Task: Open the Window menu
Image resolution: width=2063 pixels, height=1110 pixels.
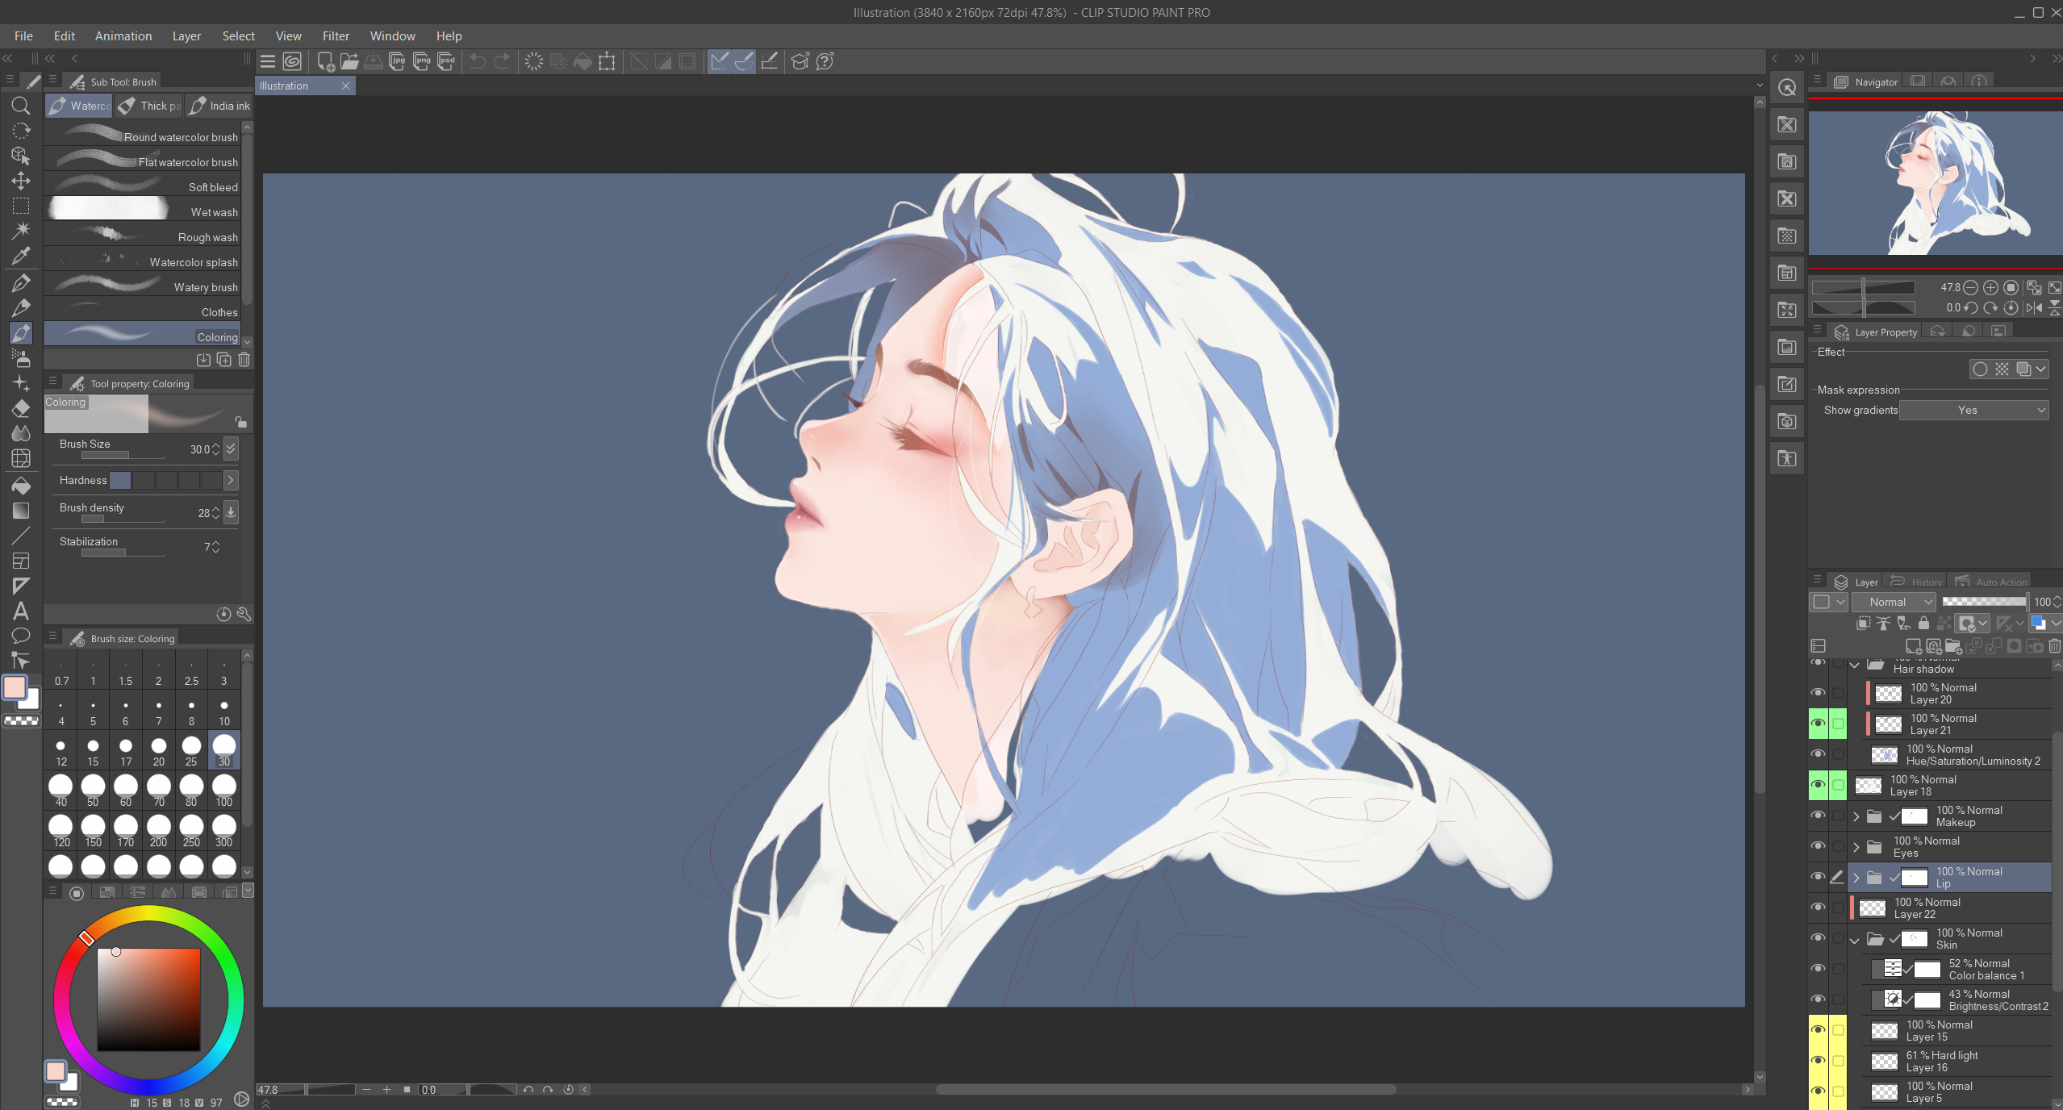Action: click(392, 36)
